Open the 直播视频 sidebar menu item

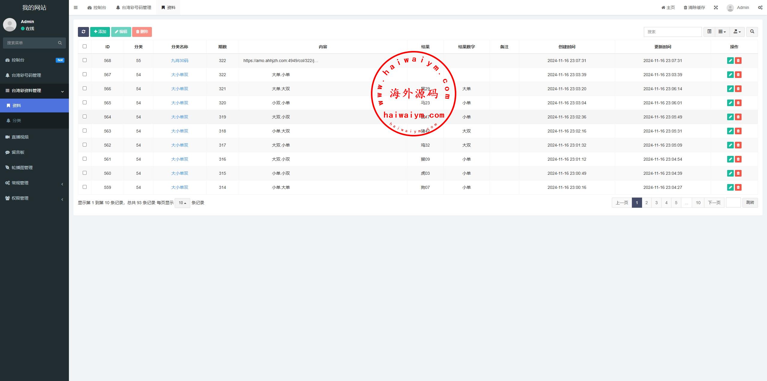click(x=20, y=137)
